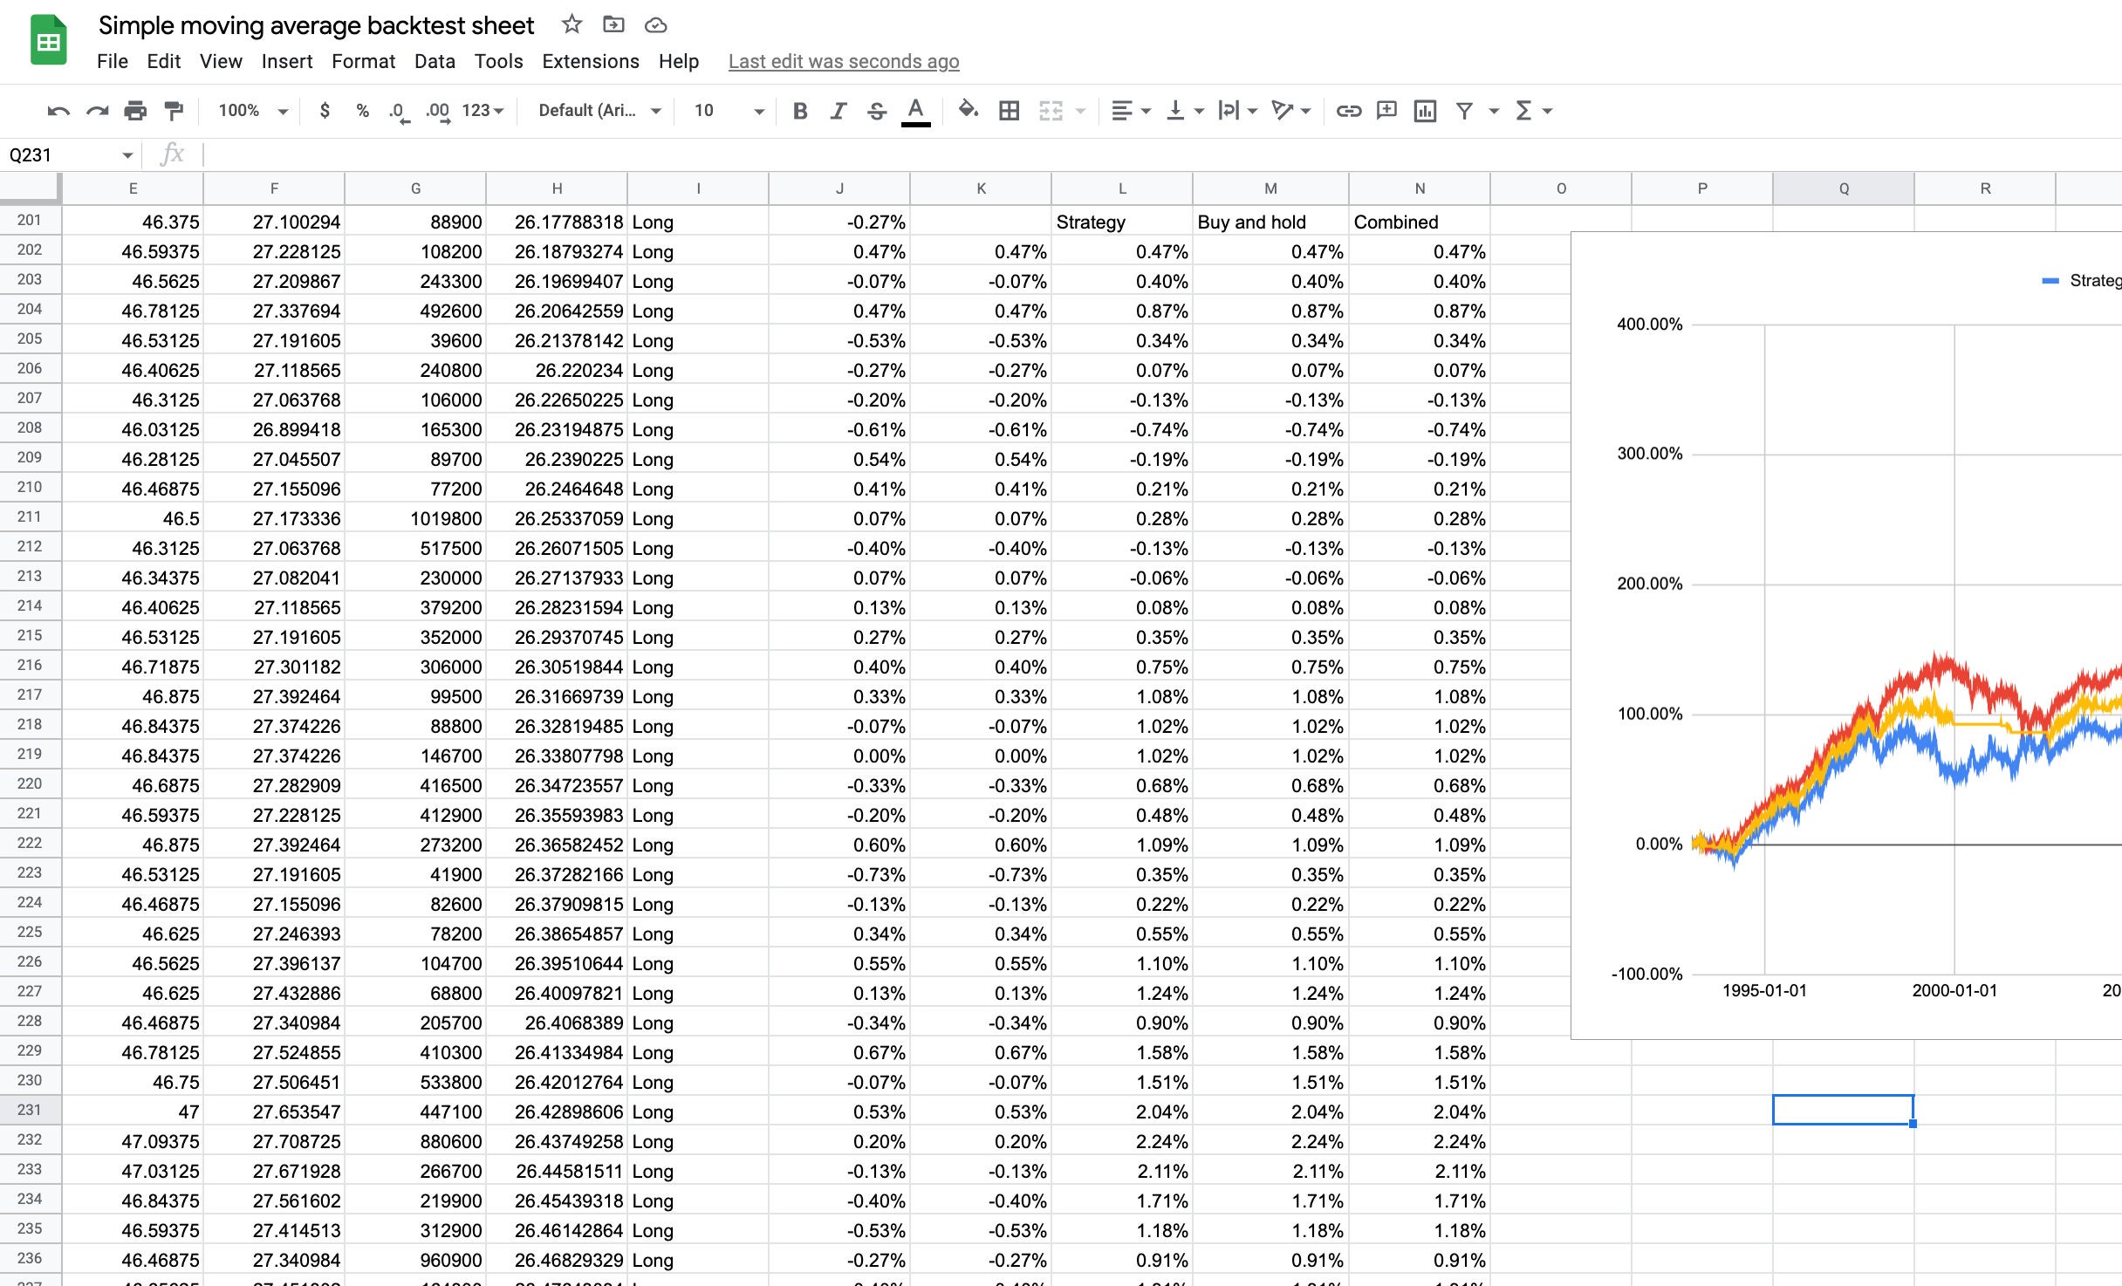2122x1286 pixels.
Task: Click the Undo icon
Action: (58, 111)
